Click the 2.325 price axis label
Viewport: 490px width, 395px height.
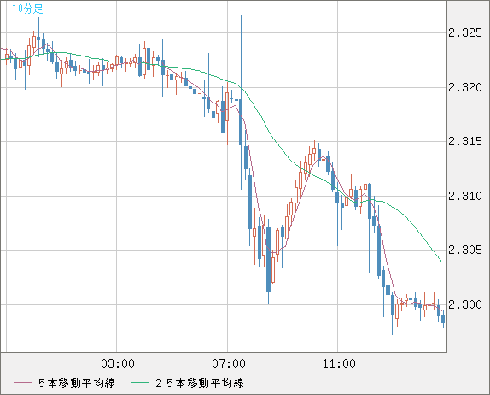click(x=465, y=32)
